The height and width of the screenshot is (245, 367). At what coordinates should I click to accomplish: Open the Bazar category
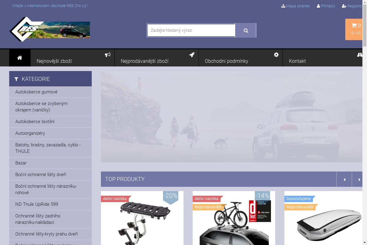click(x=21, y=163)
